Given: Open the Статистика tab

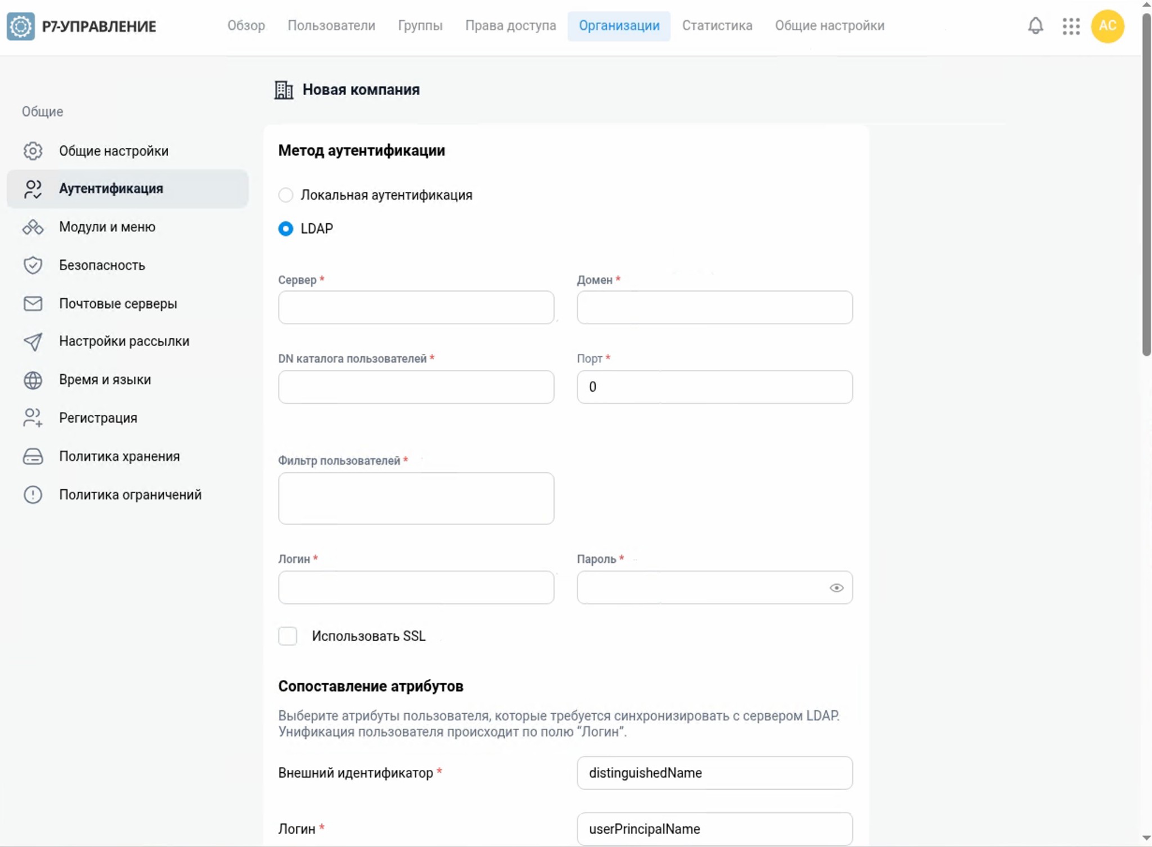Looking at the screenshot, I should (717, 26).
